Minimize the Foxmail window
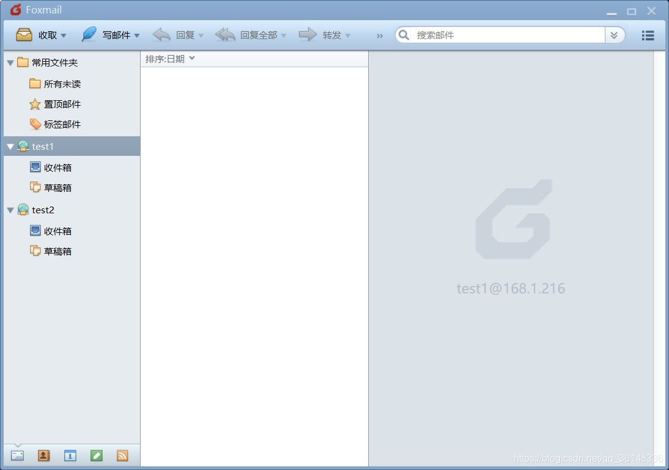Image resolution: width=669 pixels, height=470 pixels. point(612,13)
